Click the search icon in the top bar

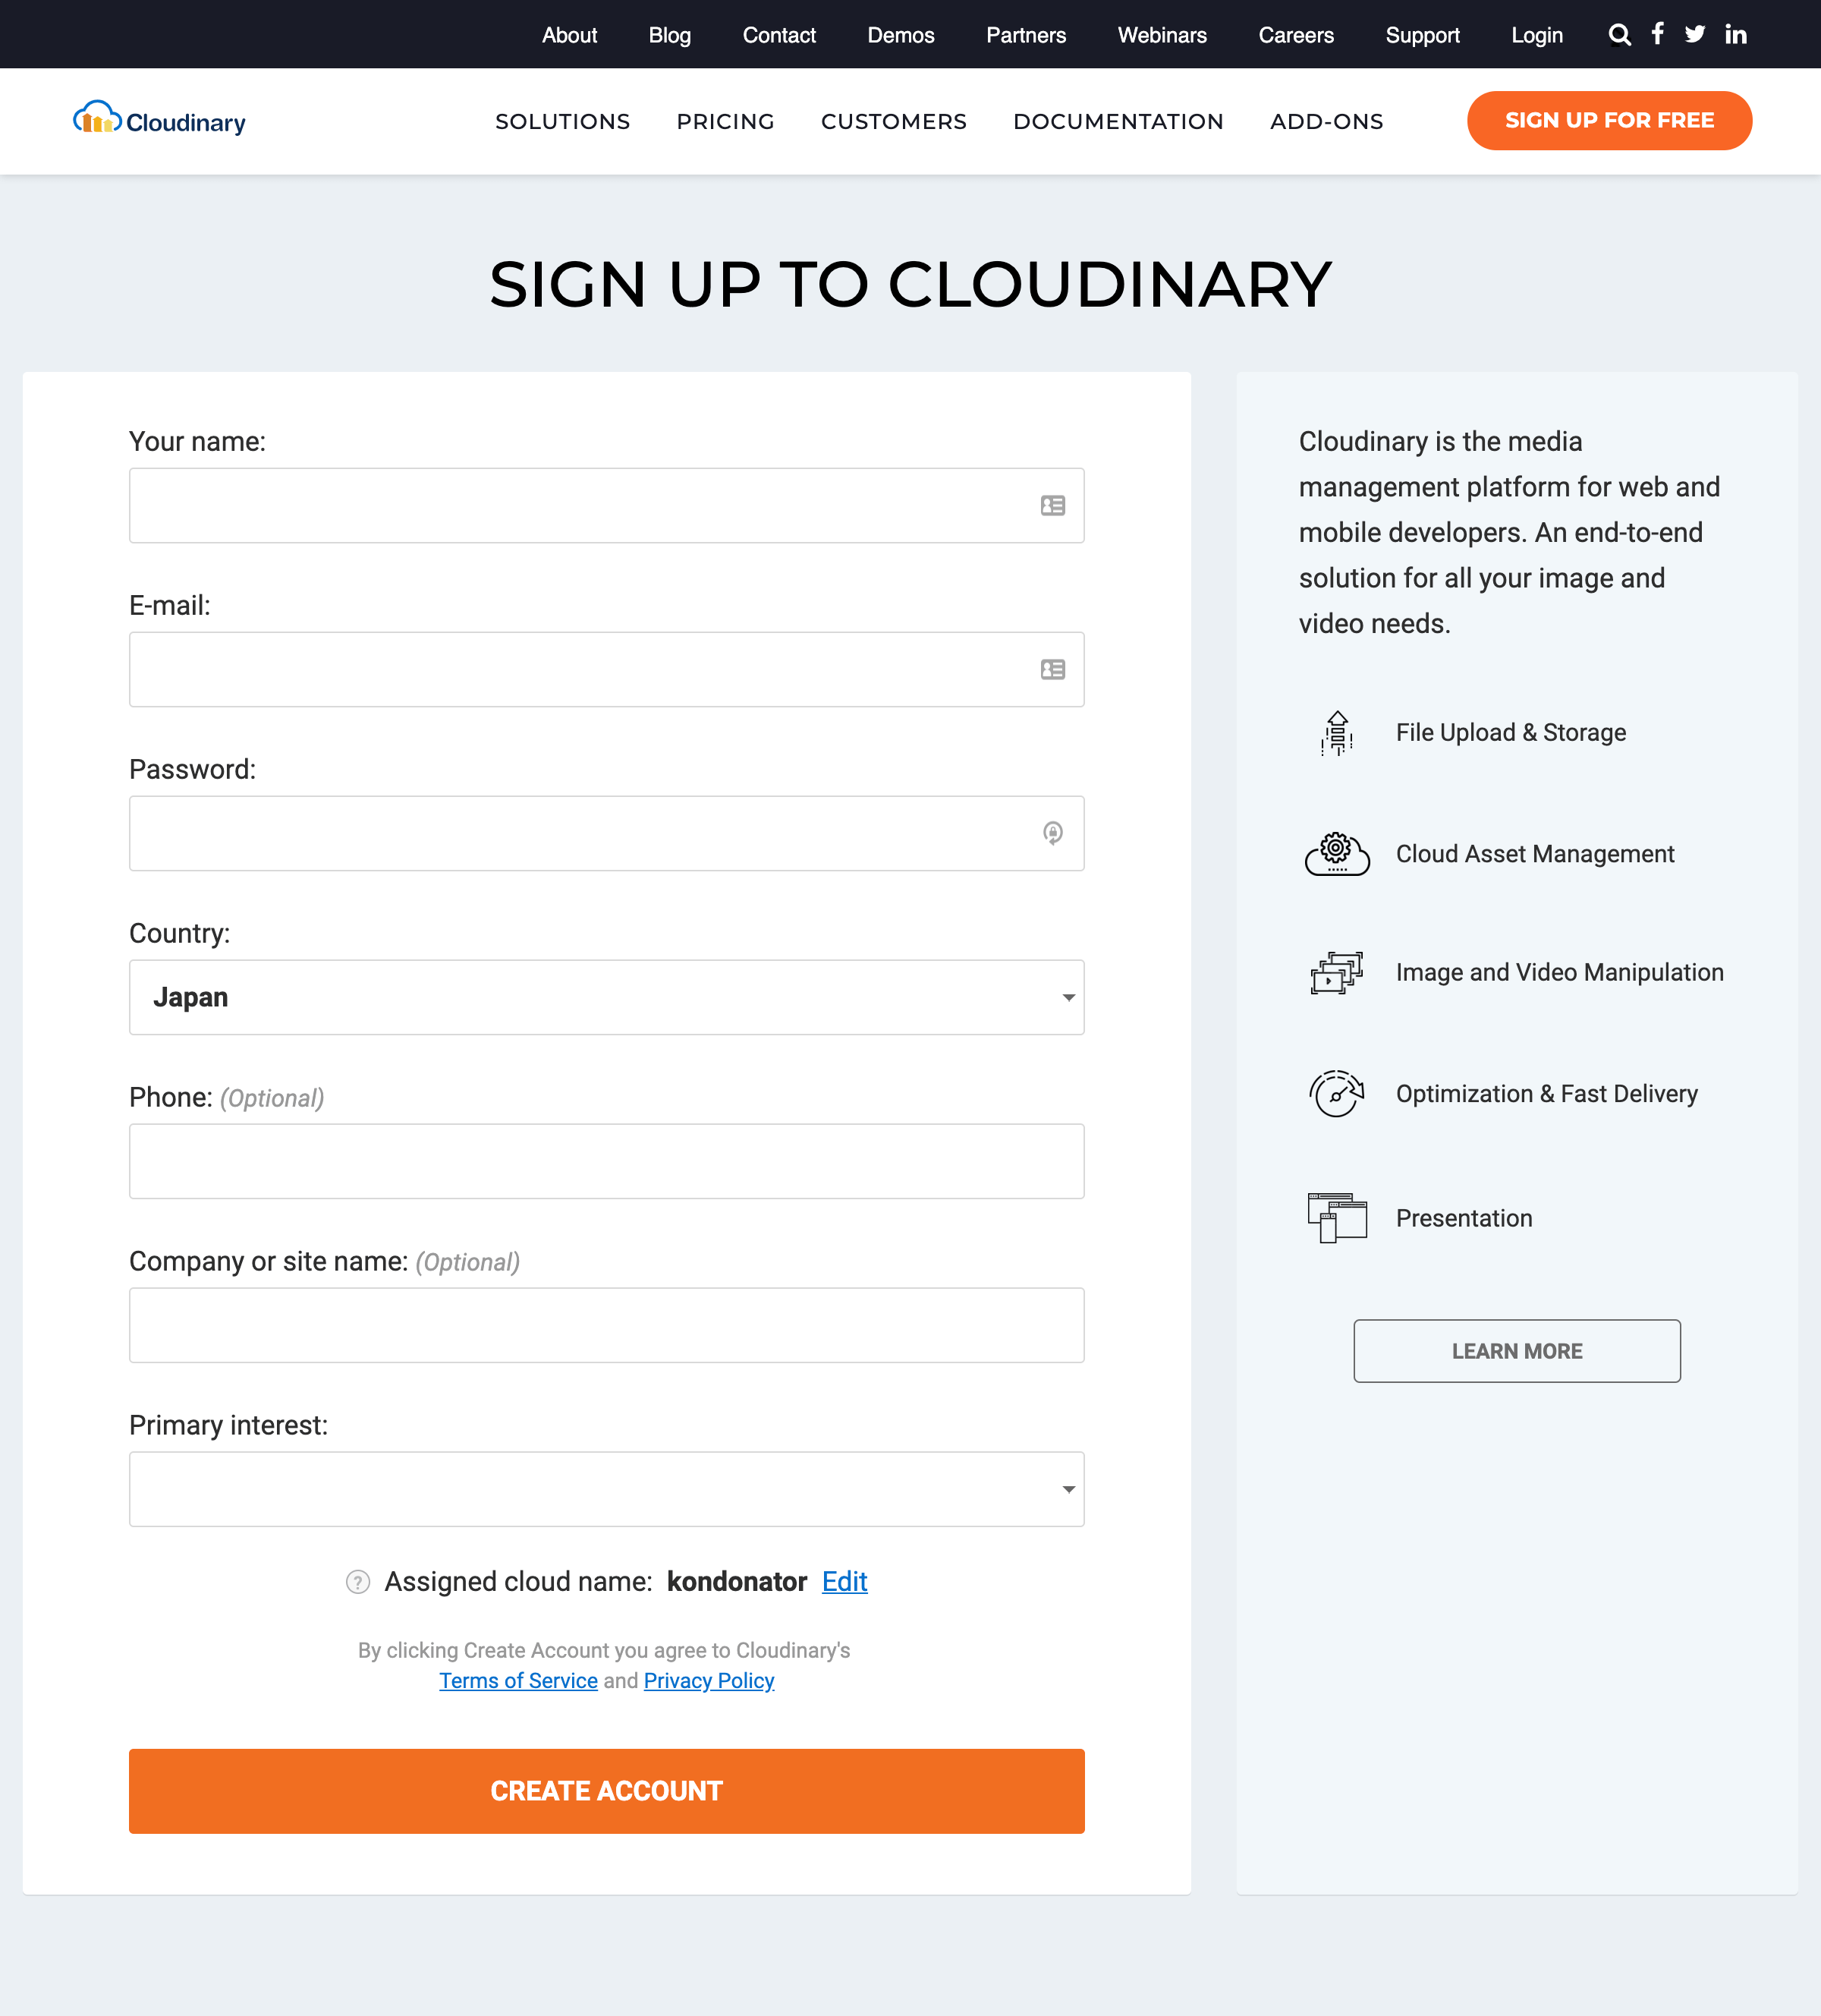1618,34
